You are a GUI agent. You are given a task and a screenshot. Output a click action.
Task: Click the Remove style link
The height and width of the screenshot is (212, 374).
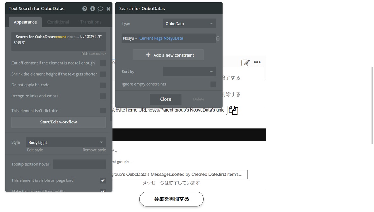pyautogui.click(x=94, y=150)
